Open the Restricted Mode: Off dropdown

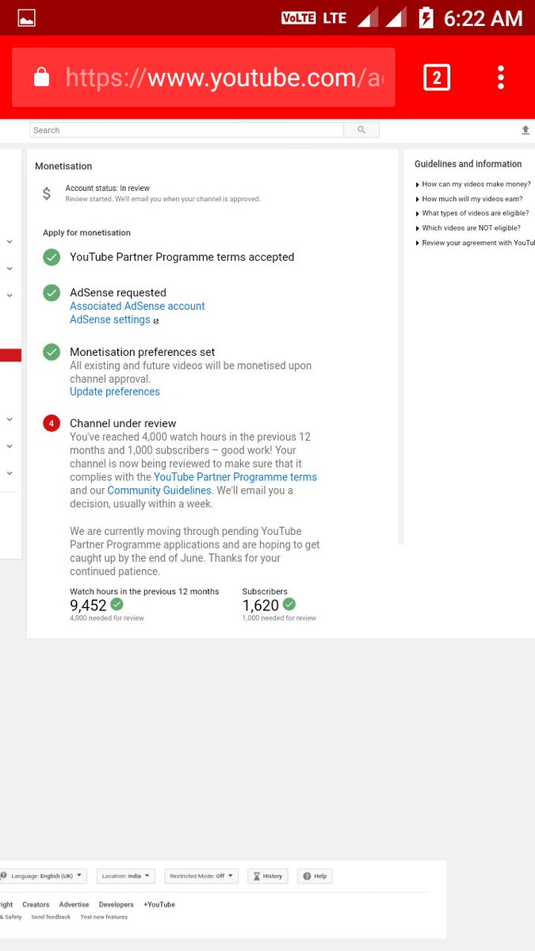point(201,876)
